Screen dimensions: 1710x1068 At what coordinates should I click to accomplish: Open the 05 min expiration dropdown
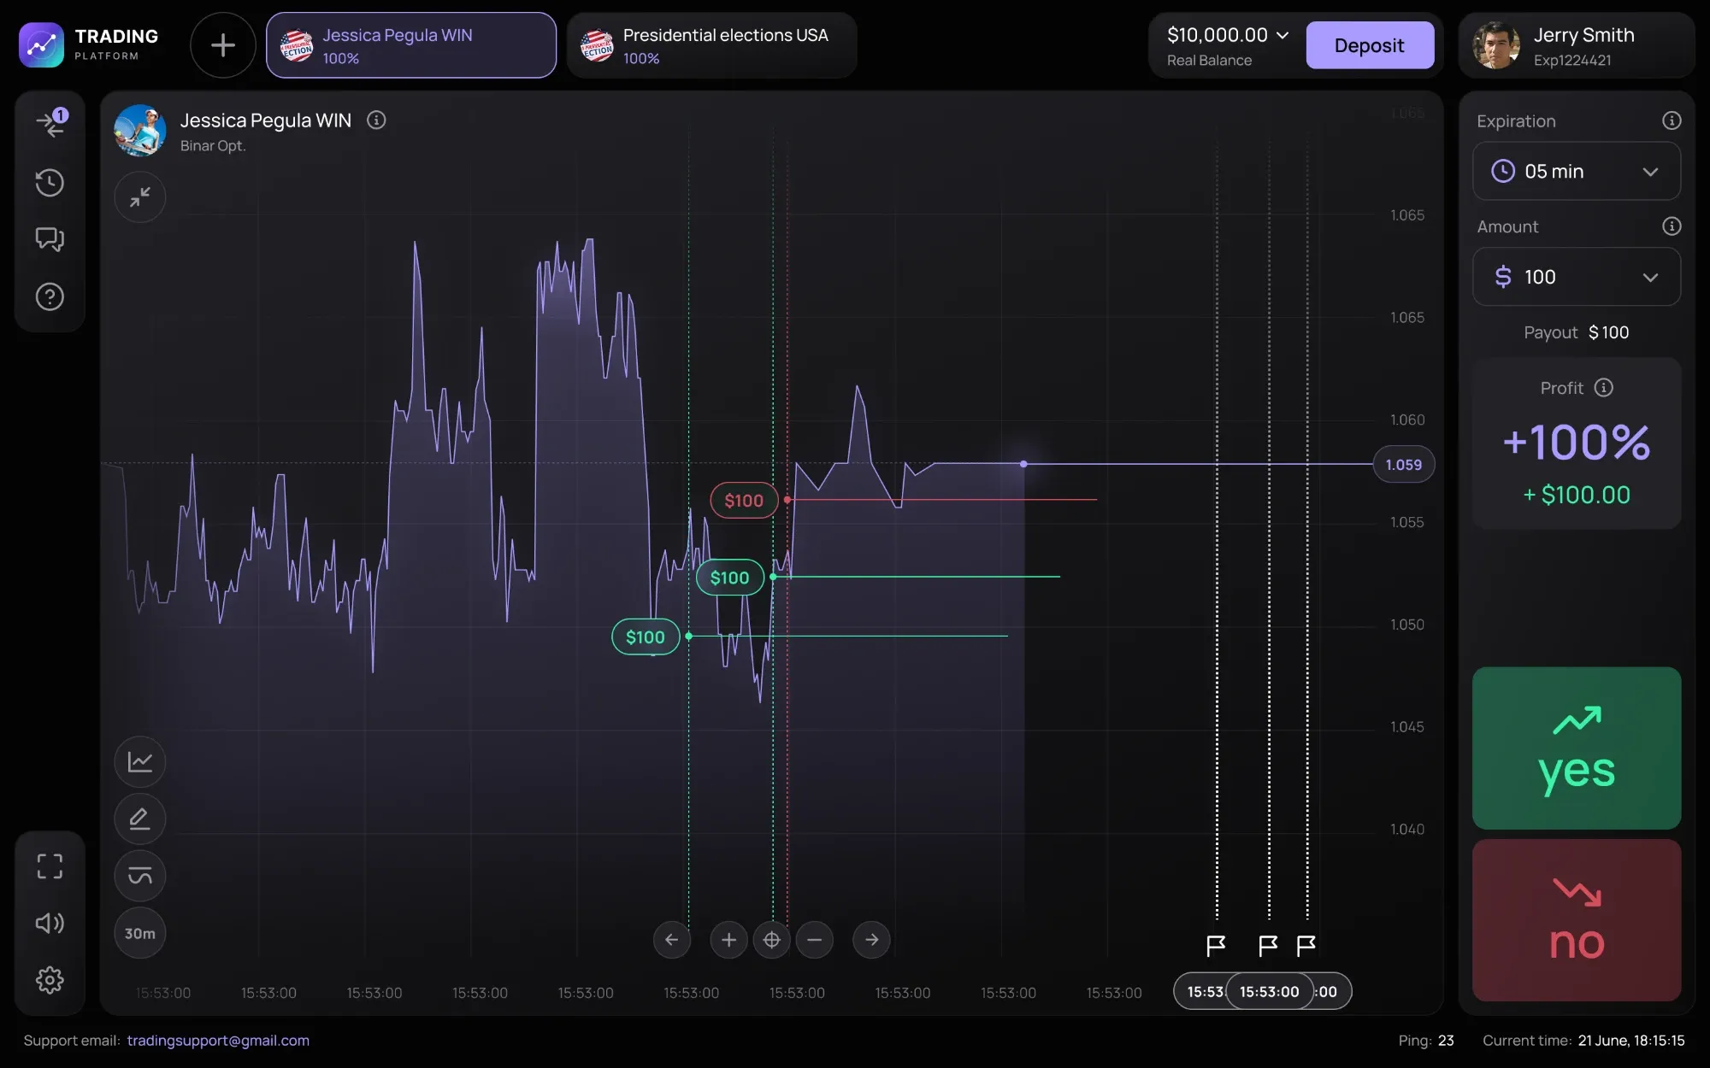(1577, 171)
